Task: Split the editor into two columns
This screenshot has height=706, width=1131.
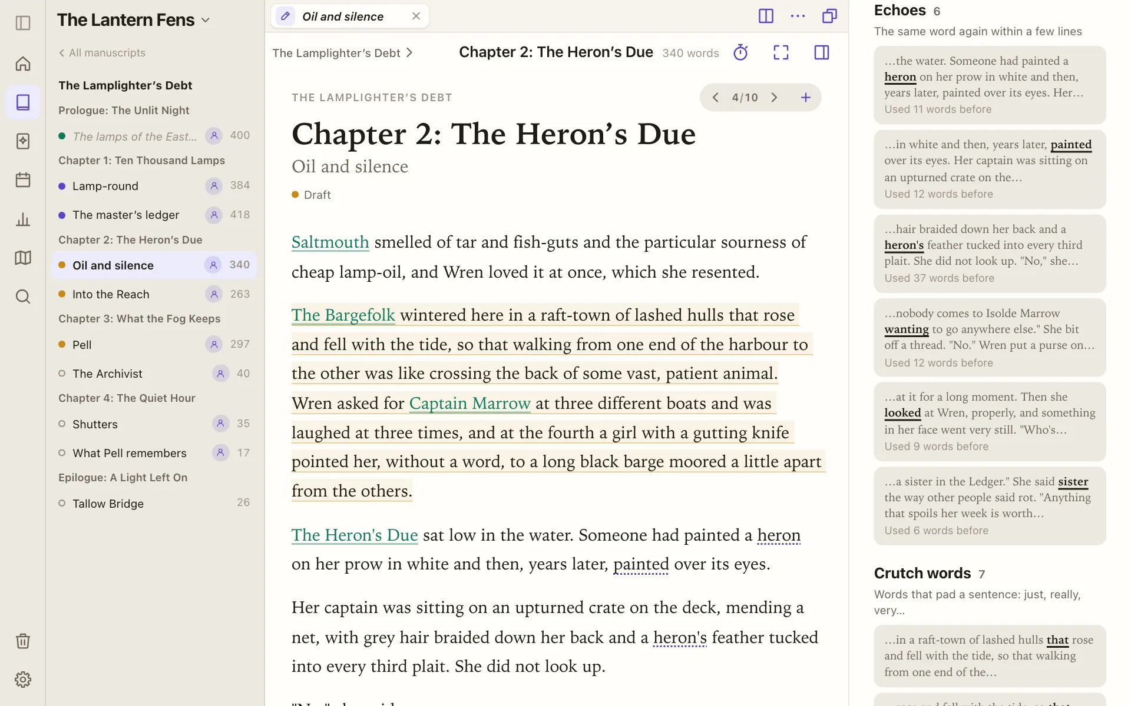Action: coord(766,16)
